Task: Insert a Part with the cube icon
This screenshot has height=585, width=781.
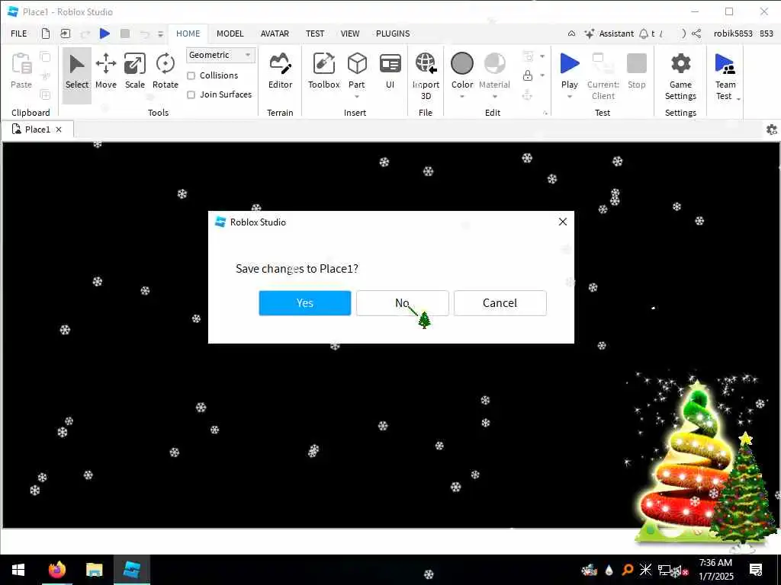Action: tap(357, 64)
